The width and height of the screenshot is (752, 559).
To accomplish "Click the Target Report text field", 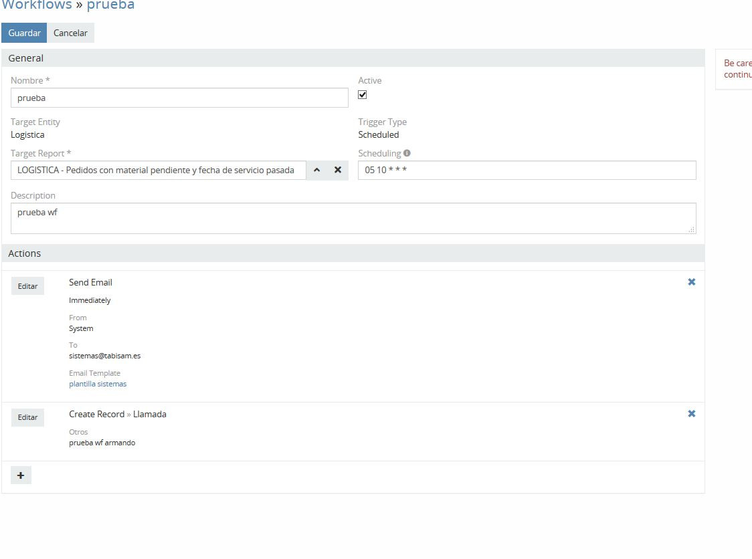I will pos(158,170).
